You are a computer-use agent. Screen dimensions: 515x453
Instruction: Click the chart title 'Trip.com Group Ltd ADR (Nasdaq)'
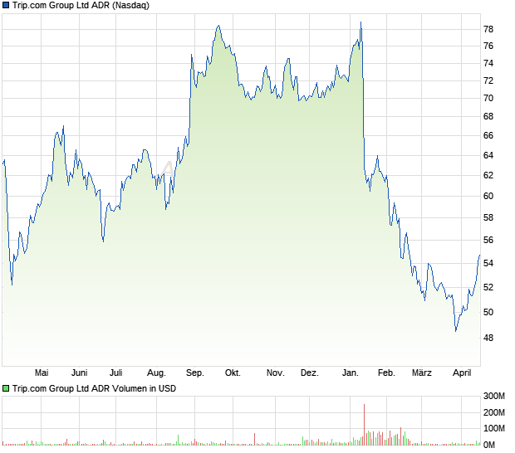coord(81,6)
